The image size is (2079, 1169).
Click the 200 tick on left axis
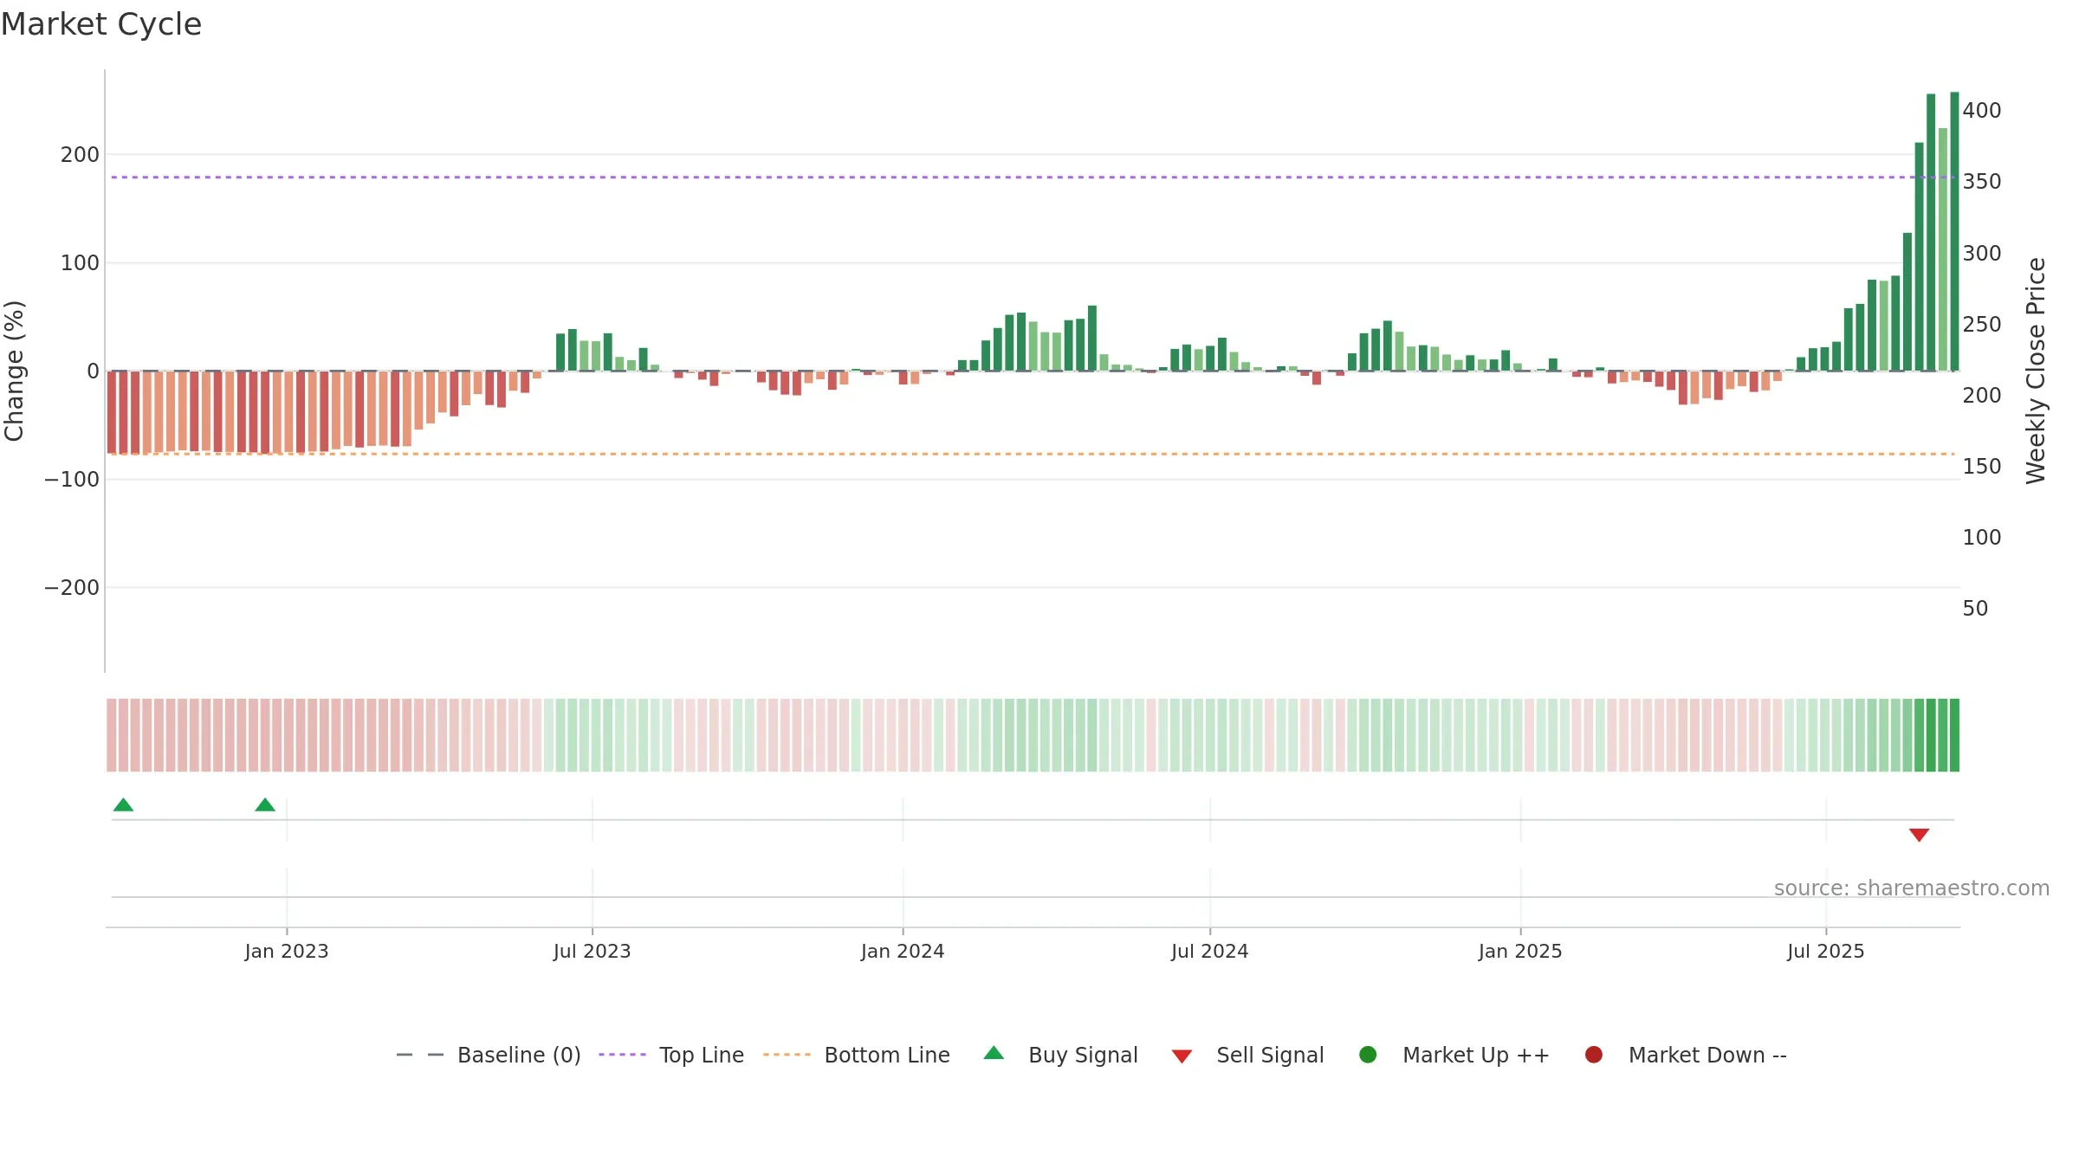point(80,155)
